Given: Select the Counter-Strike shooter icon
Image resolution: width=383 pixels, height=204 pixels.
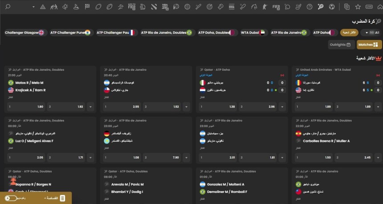Looking at the screenshot, I should [x=265, y=7].
